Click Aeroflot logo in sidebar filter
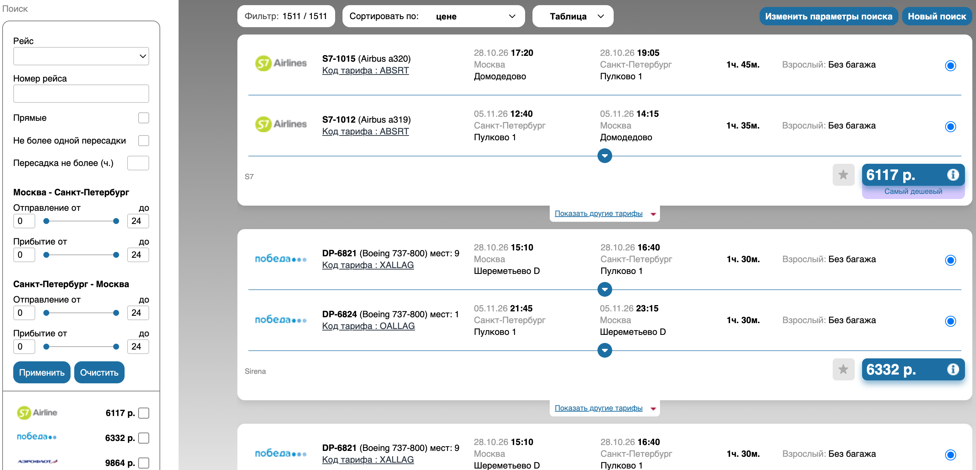Screen dimensions: 976x470 point(37,462)
